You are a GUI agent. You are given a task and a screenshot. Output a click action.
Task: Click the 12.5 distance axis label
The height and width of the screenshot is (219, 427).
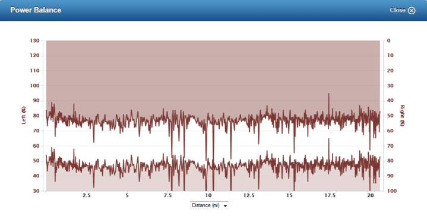[x=249, y=195]
